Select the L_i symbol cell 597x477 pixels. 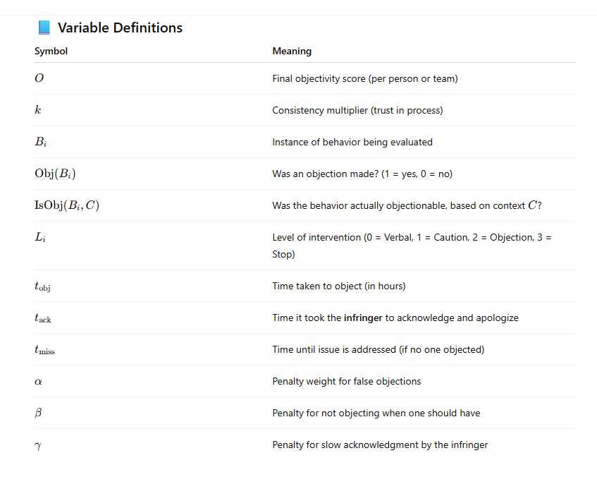[x=39, y=238]
